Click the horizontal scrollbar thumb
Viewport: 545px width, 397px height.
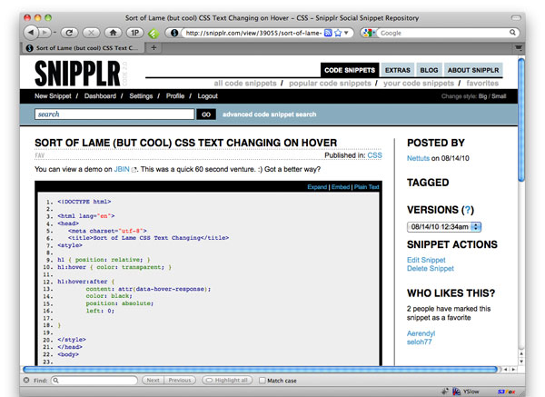pyautogui.click(x=260, y=370)
